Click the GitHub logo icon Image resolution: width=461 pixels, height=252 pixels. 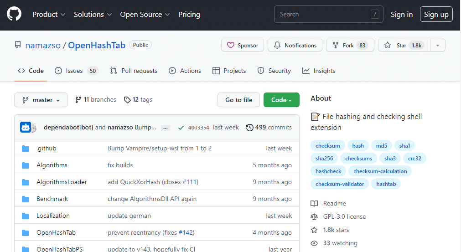[x=14, y=15]
